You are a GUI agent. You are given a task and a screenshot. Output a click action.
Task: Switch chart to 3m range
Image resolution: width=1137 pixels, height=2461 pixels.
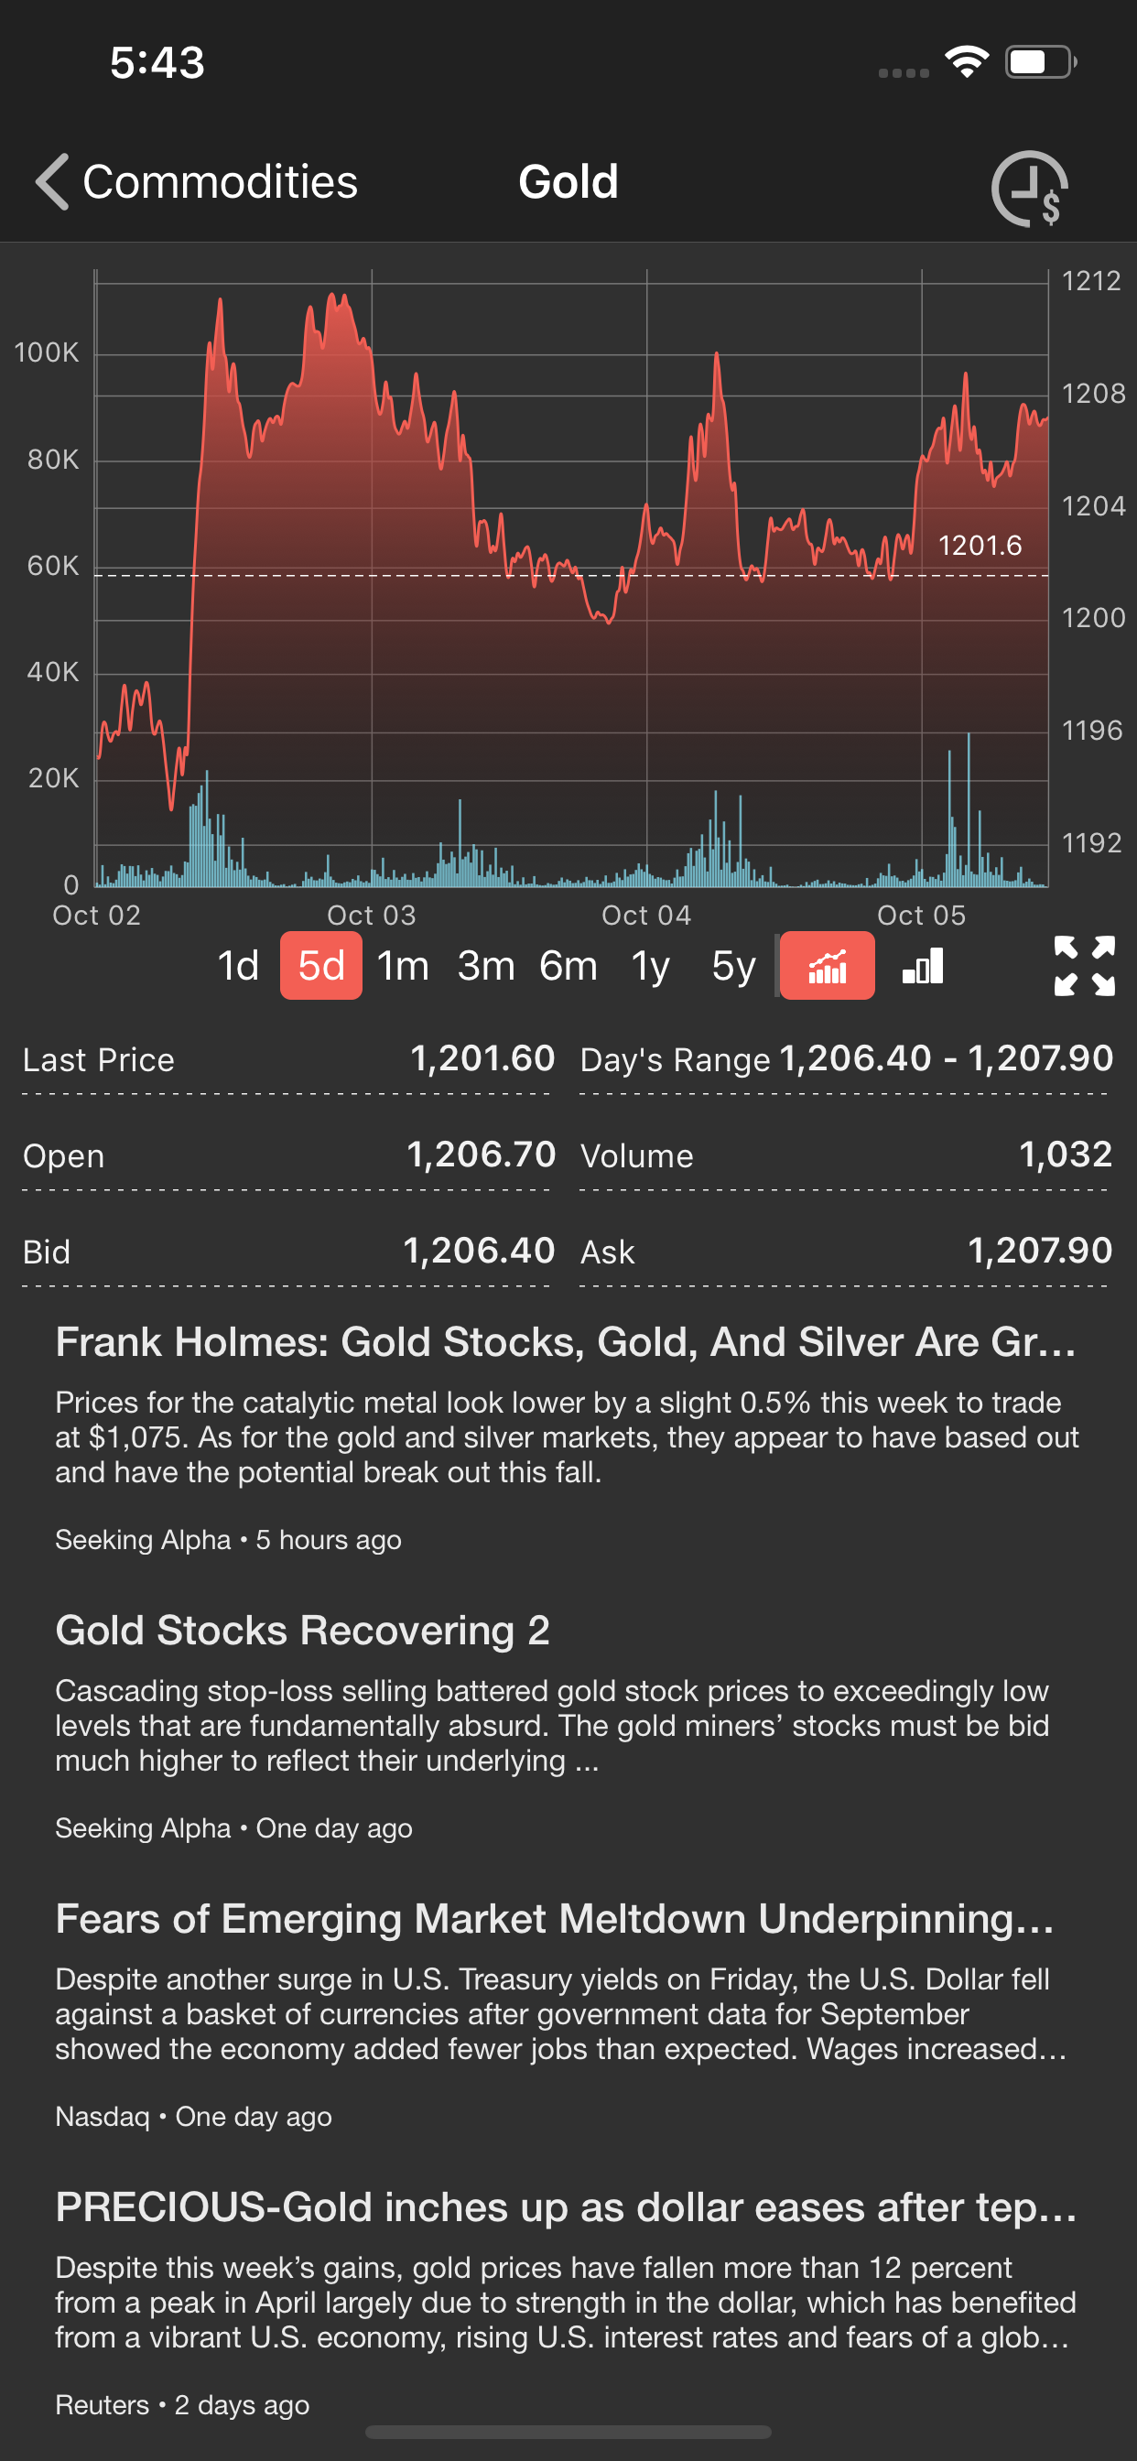[x=486, y=966]
